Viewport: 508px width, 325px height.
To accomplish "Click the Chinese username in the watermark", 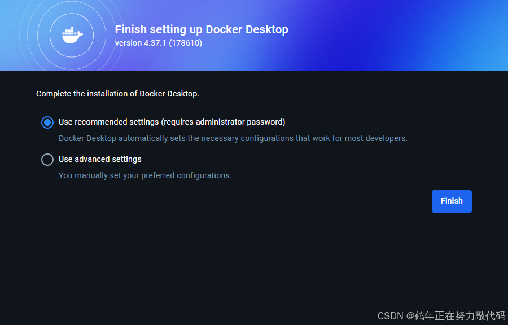I will pyautogui.click(x=459, y=316).
